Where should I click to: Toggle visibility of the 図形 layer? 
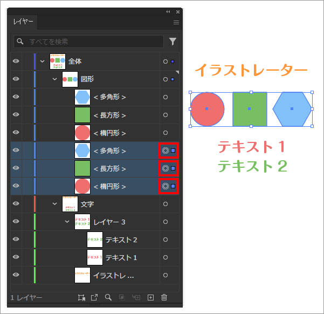[x=16, y=79]
